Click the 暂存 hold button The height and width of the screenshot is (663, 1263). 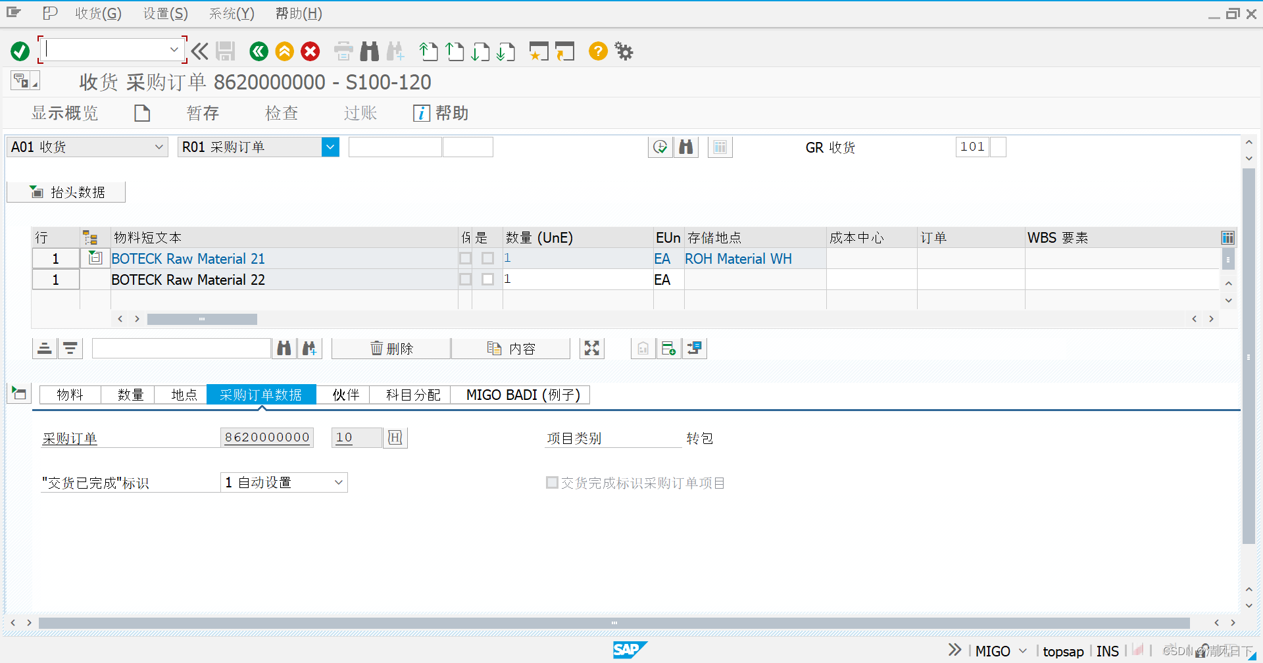tap(203, 113)
